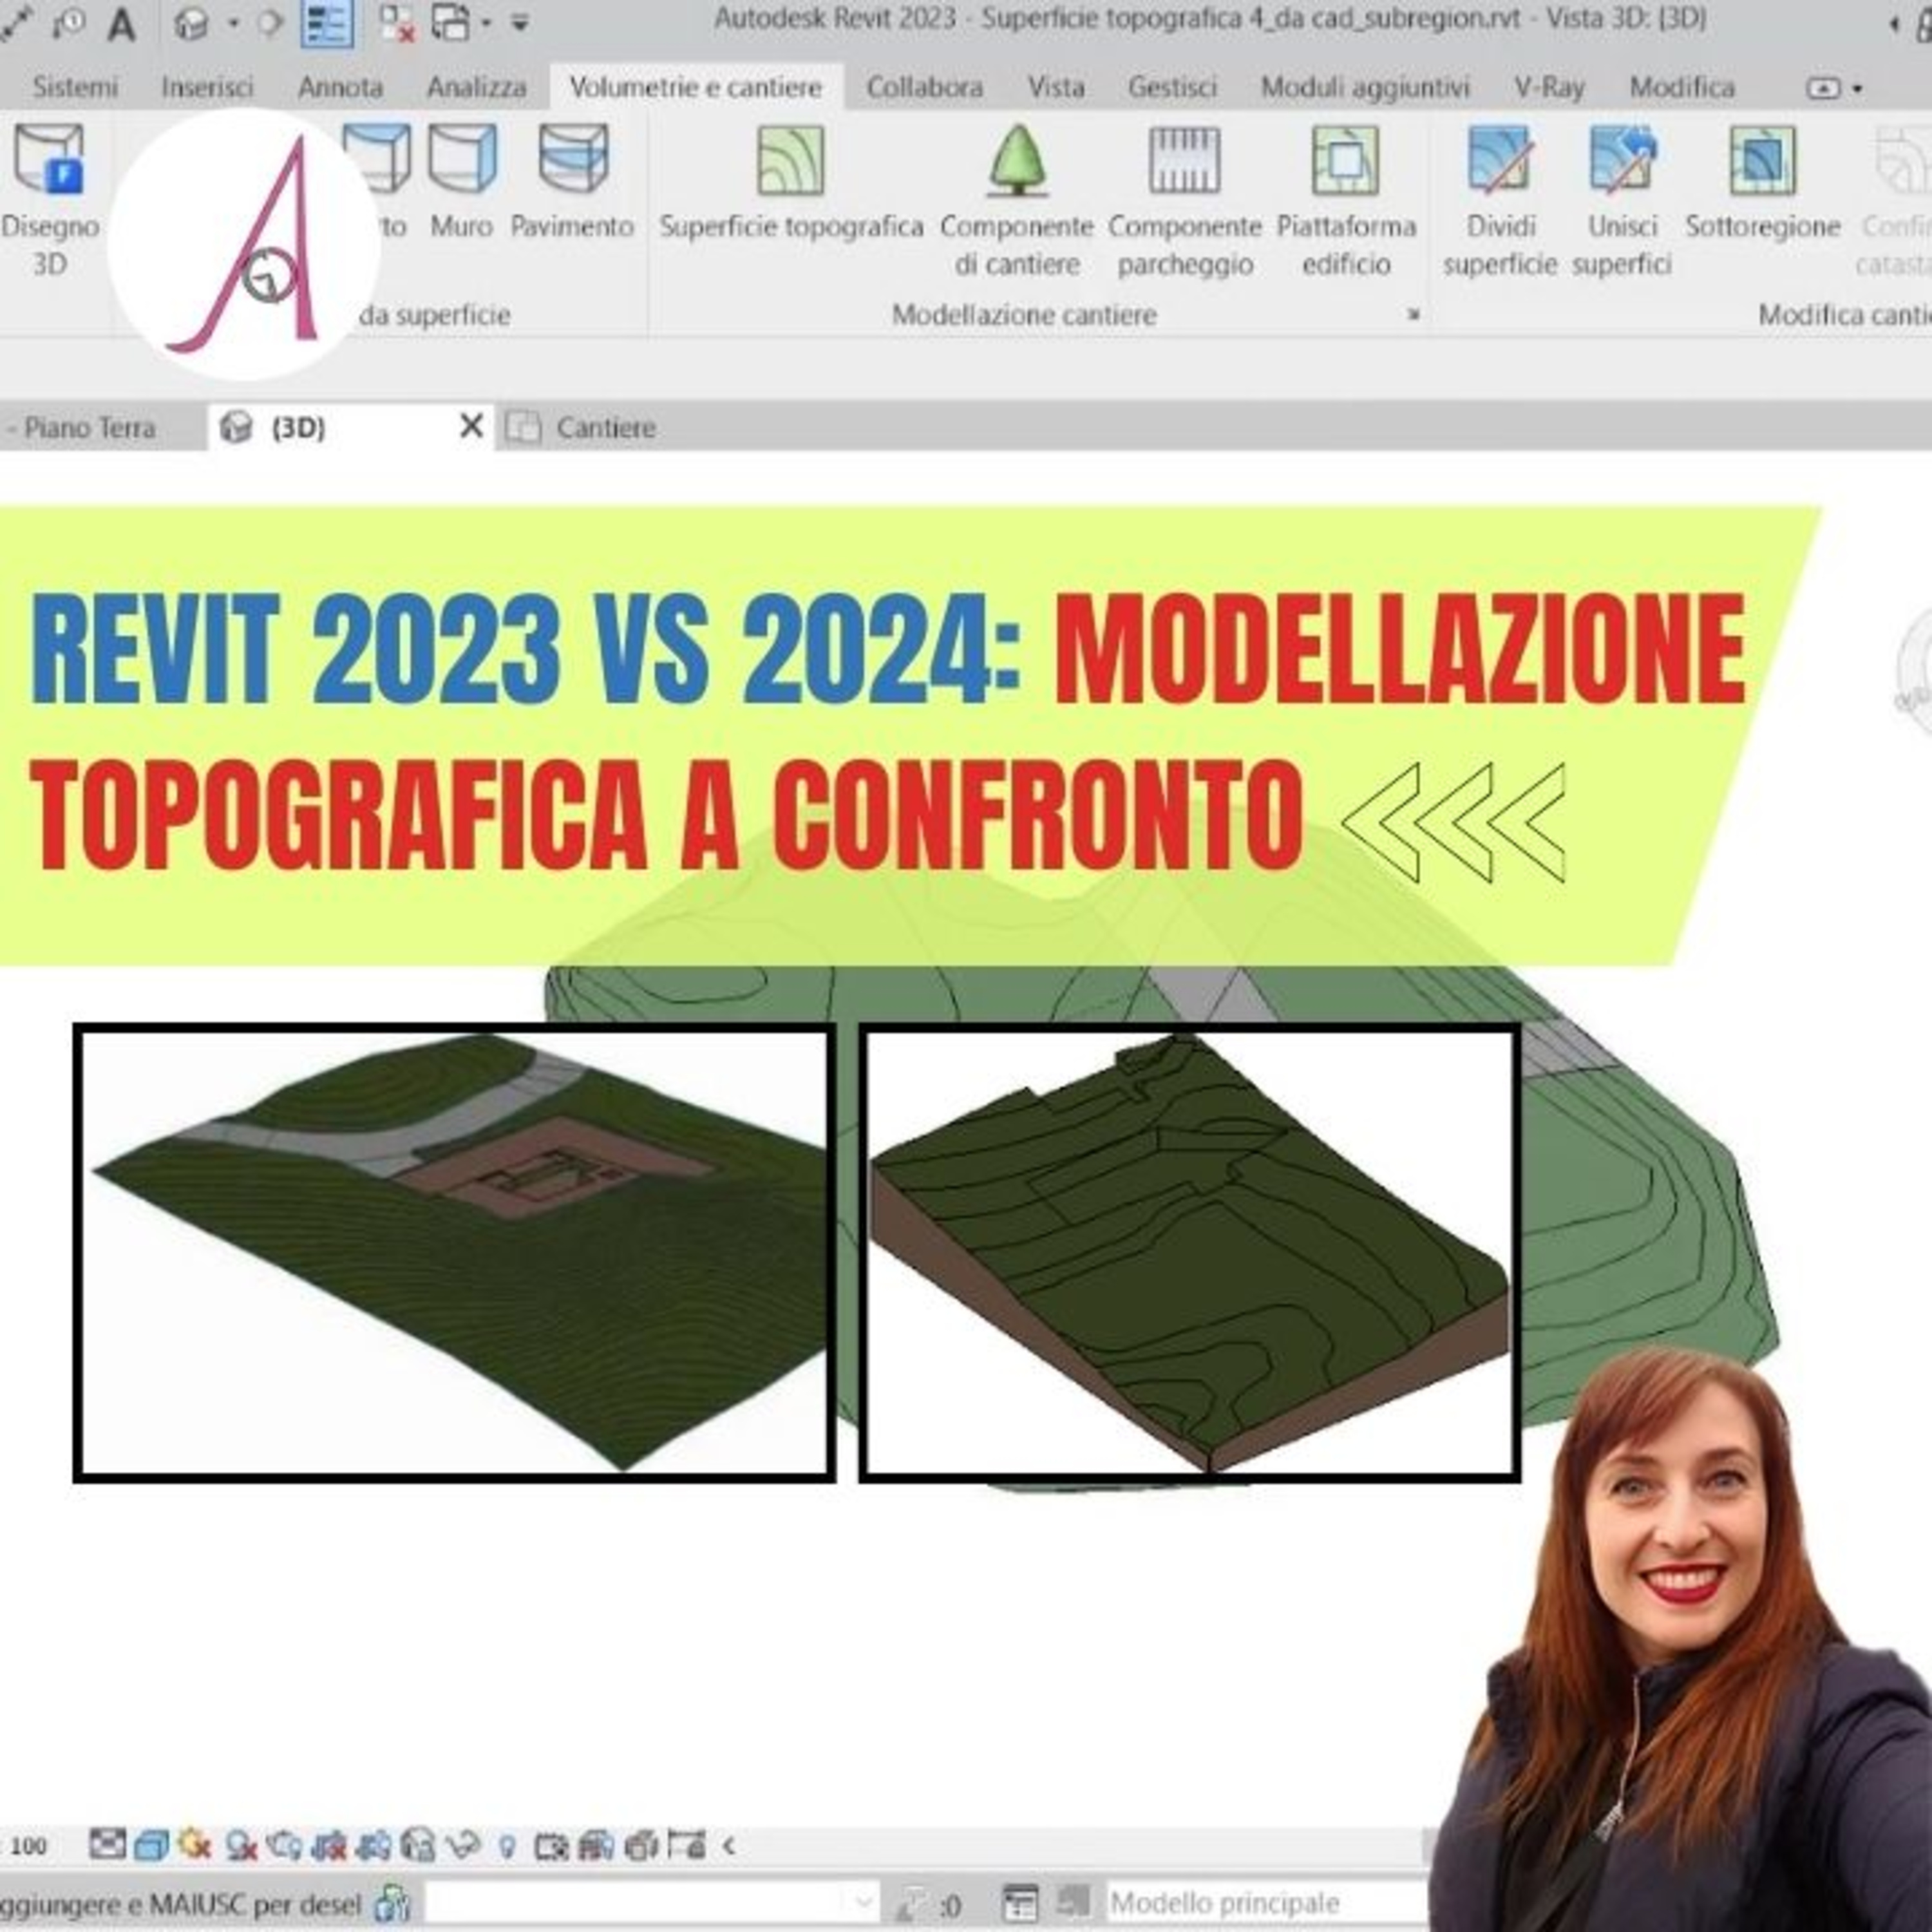Open the active workset dropdown in status bar
1932x1932 pixels.
coord(651,1903)
